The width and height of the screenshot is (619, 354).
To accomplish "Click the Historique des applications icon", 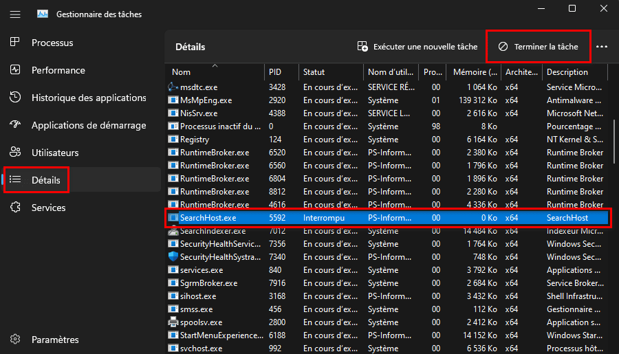I will coord(15,97).
